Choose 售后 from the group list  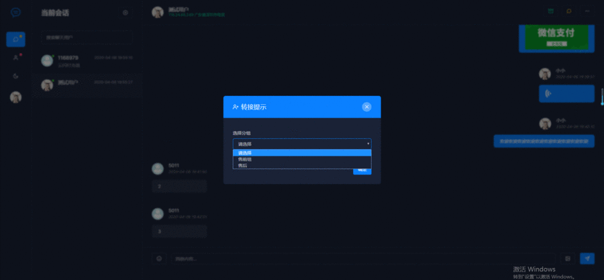pos(301,165)
